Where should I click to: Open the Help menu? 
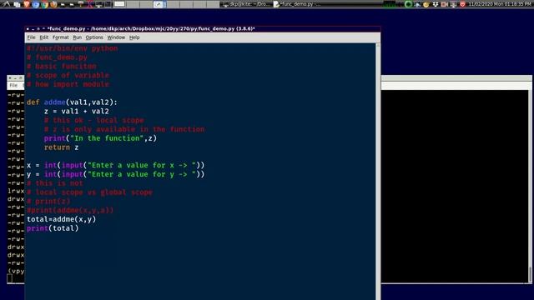[134, 37]
